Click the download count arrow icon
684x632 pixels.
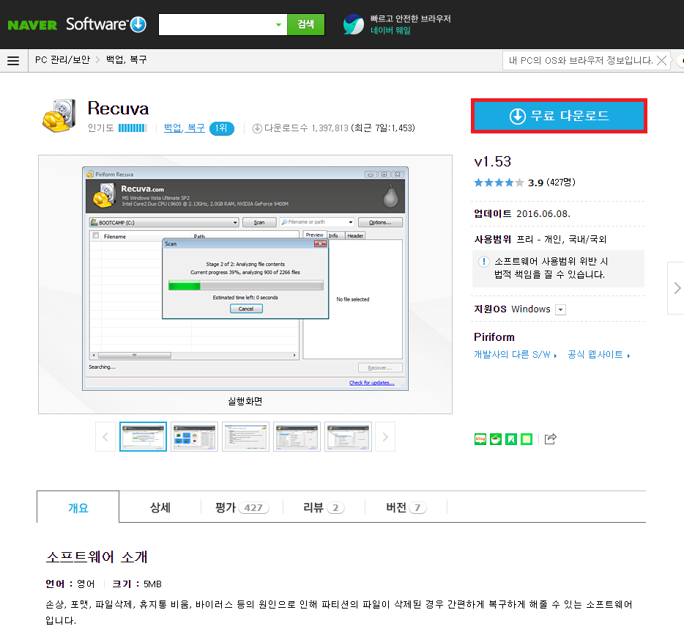tap(257, 128)
